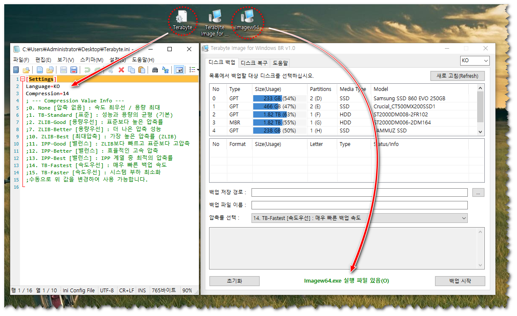The width and height of the screenshot is (517, 316).
Task: Open the 보기(V) menu
Action: point(66,60)
